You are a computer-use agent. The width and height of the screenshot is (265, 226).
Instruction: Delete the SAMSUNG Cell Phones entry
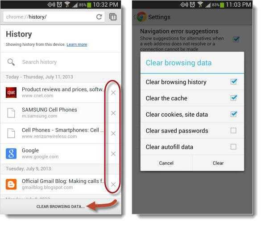(x=113, y=113)
